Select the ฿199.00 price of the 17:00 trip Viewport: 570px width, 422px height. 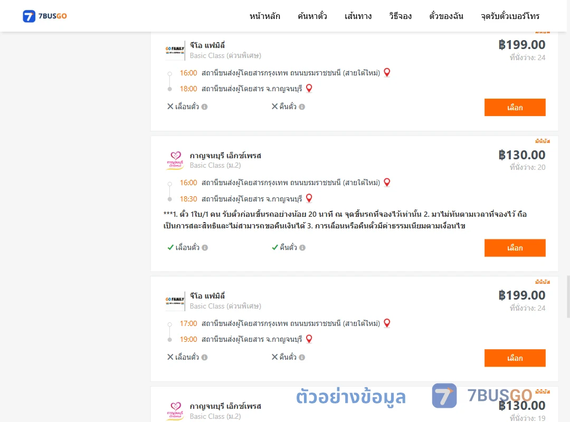pos(521,295)
